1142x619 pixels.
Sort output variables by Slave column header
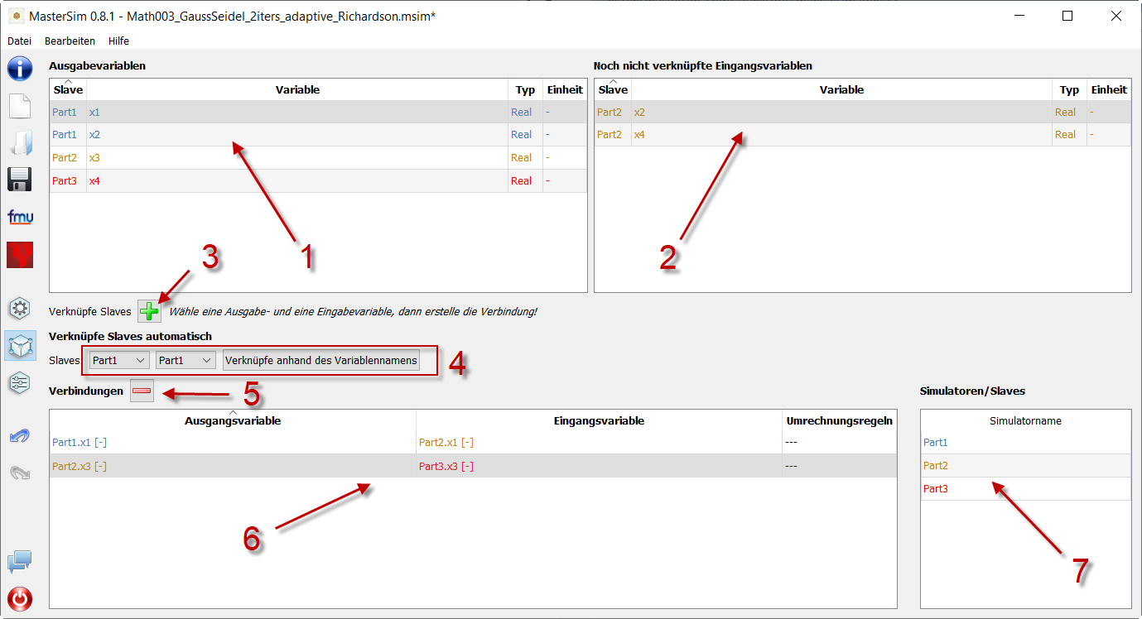(68, 89)
